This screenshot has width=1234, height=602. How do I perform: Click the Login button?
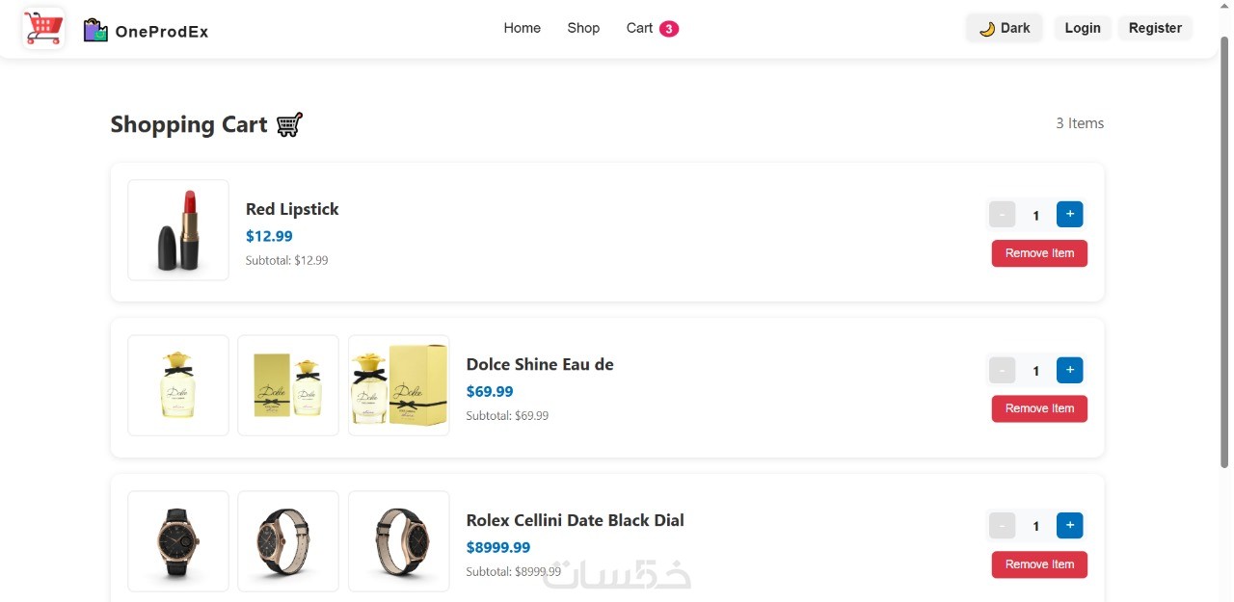click(x=1082, y=28)
